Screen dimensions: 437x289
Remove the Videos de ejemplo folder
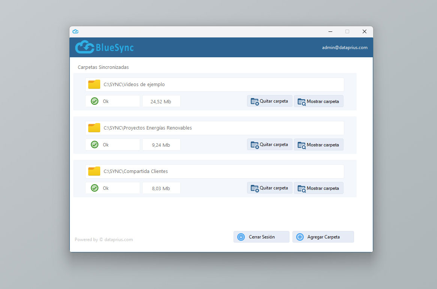pyautogui.click(x=270, y=101)
